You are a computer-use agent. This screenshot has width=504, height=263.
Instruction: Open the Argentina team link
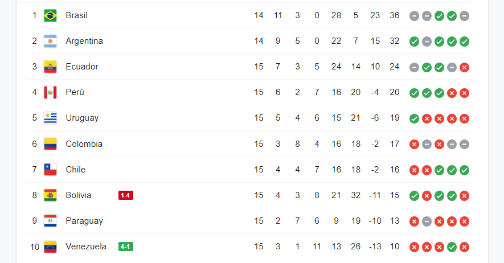(x=84, y=41)
